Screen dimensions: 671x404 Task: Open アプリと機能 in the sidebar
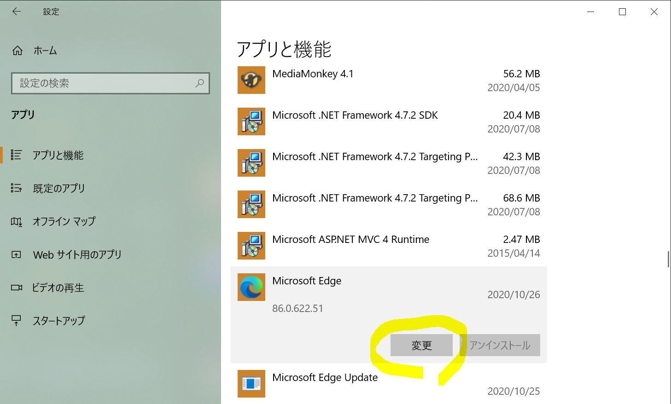(58, 155)
